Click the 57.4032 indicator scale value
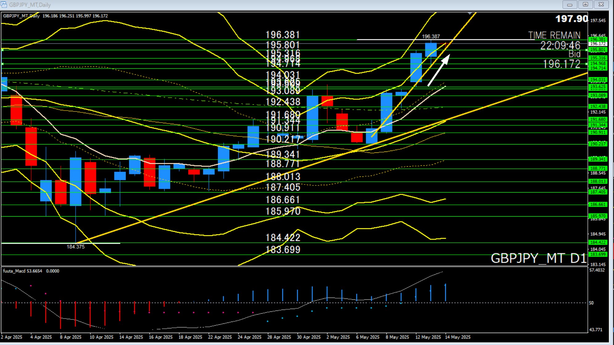The image size is (614, 345). pyautogui.click(x=597, y=270)
